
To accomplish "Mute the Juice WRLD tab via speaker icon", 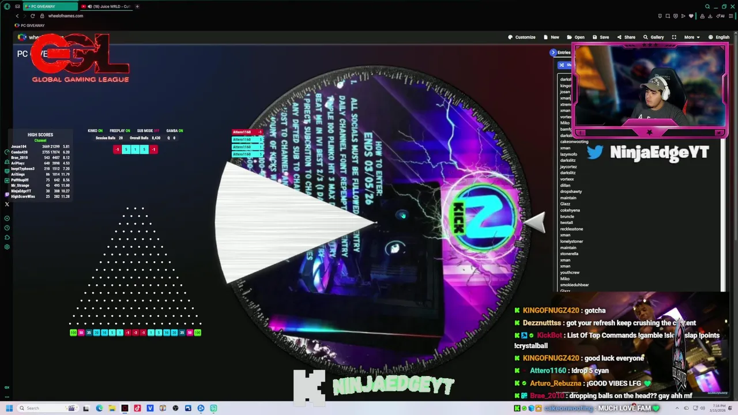I will point(90,6).
